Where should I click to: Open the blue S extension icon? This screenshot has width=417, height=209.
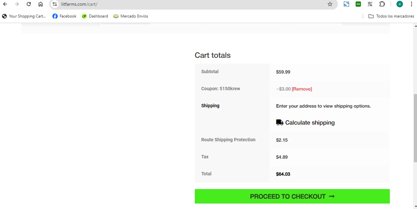[346, 4]
